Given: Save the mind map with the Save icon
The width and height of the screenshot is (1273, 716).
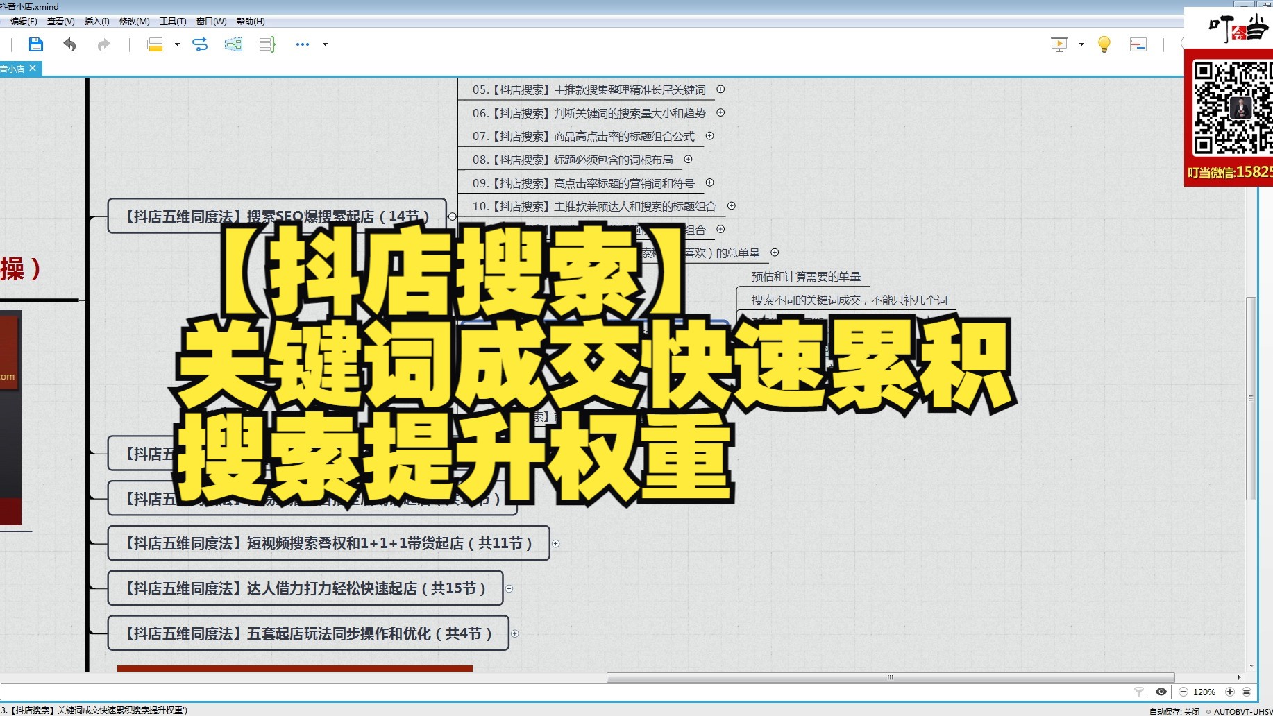Looking at the screenshot, I should click(x=36, y=44).
